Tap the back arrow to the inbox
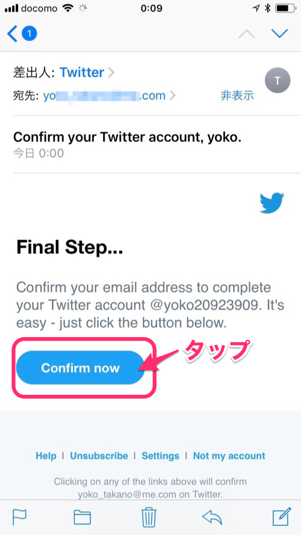301x535 pixels. click(12, 34)
